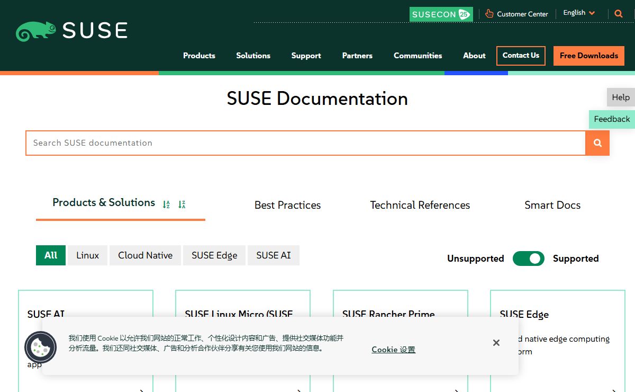Filter by Linux
This screenshot has width=635, height=392.
click(x=87, y=255)
